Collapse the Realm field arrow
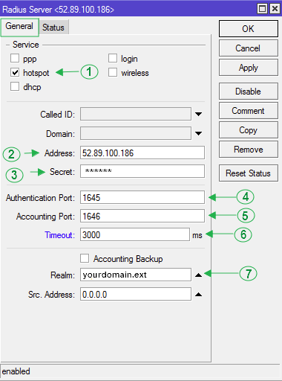This screenshot has height=381, width=282. coord(198,275)
